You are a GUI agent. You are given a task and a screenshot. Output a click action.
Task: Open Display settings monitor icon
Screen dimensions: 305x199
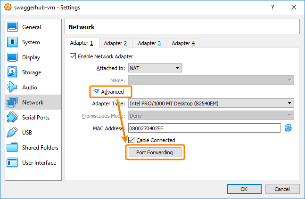tap(13, 57)
